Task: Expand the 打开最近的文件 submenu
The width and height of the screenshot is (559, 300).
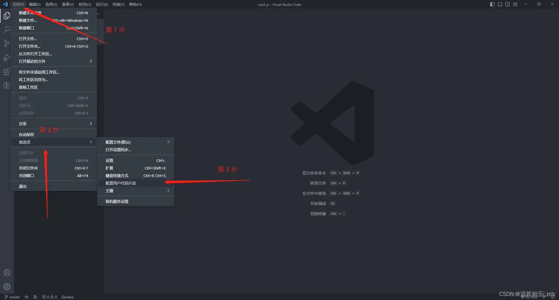Action: click(x=54, y=61)
